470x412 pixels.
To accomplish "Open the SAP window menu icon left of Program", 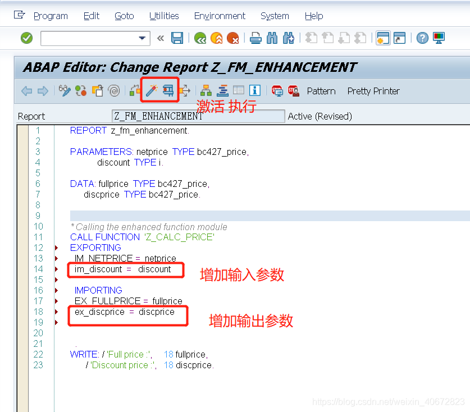I will [x=20, y=15].
